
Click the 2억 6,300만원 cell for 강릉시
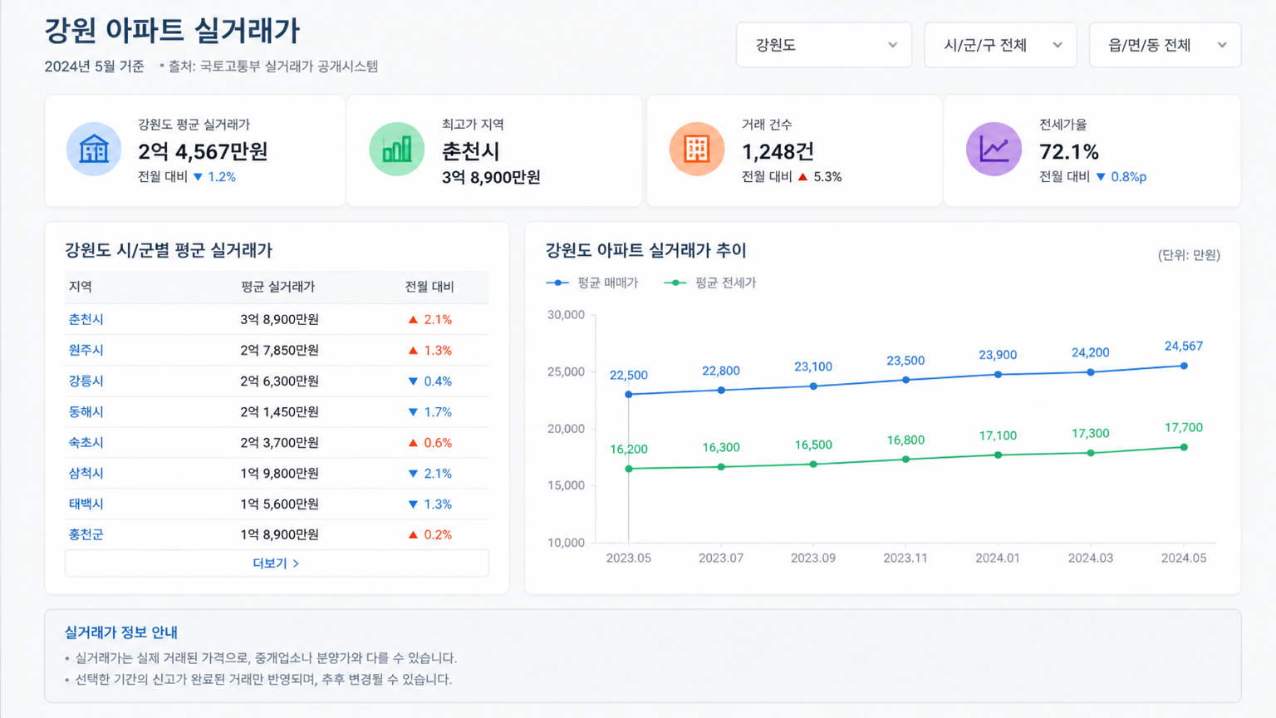279,381
